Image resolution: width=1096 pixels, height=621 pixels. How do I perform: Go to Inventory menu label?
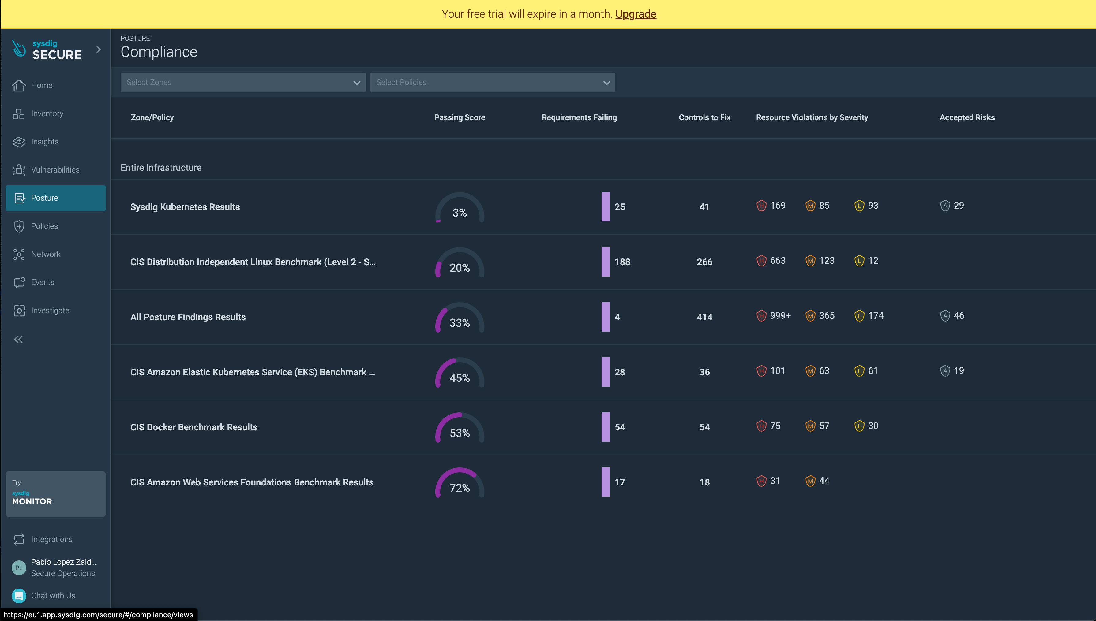[47, 113]
